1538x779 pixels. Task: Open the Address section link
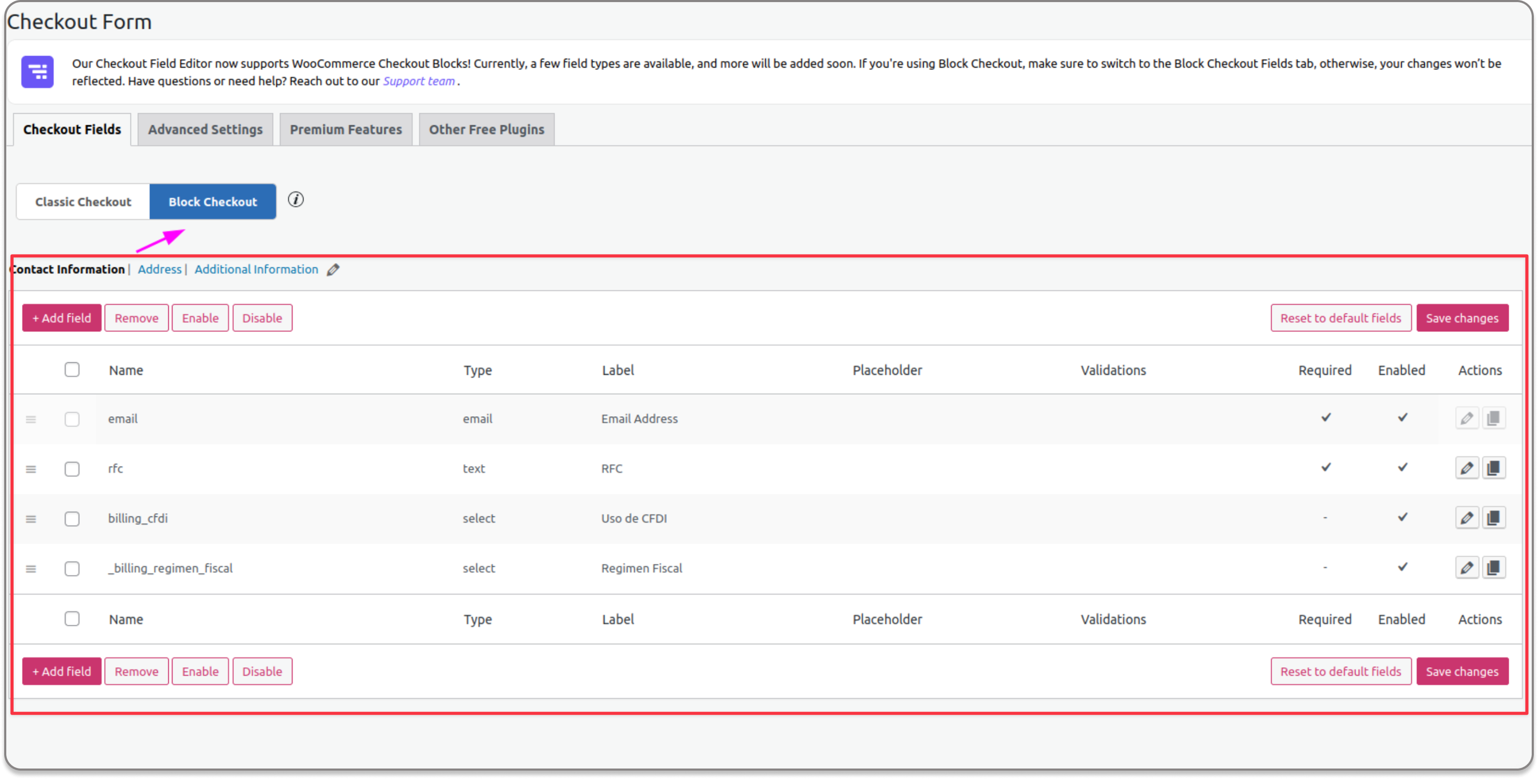coord(159,269)
